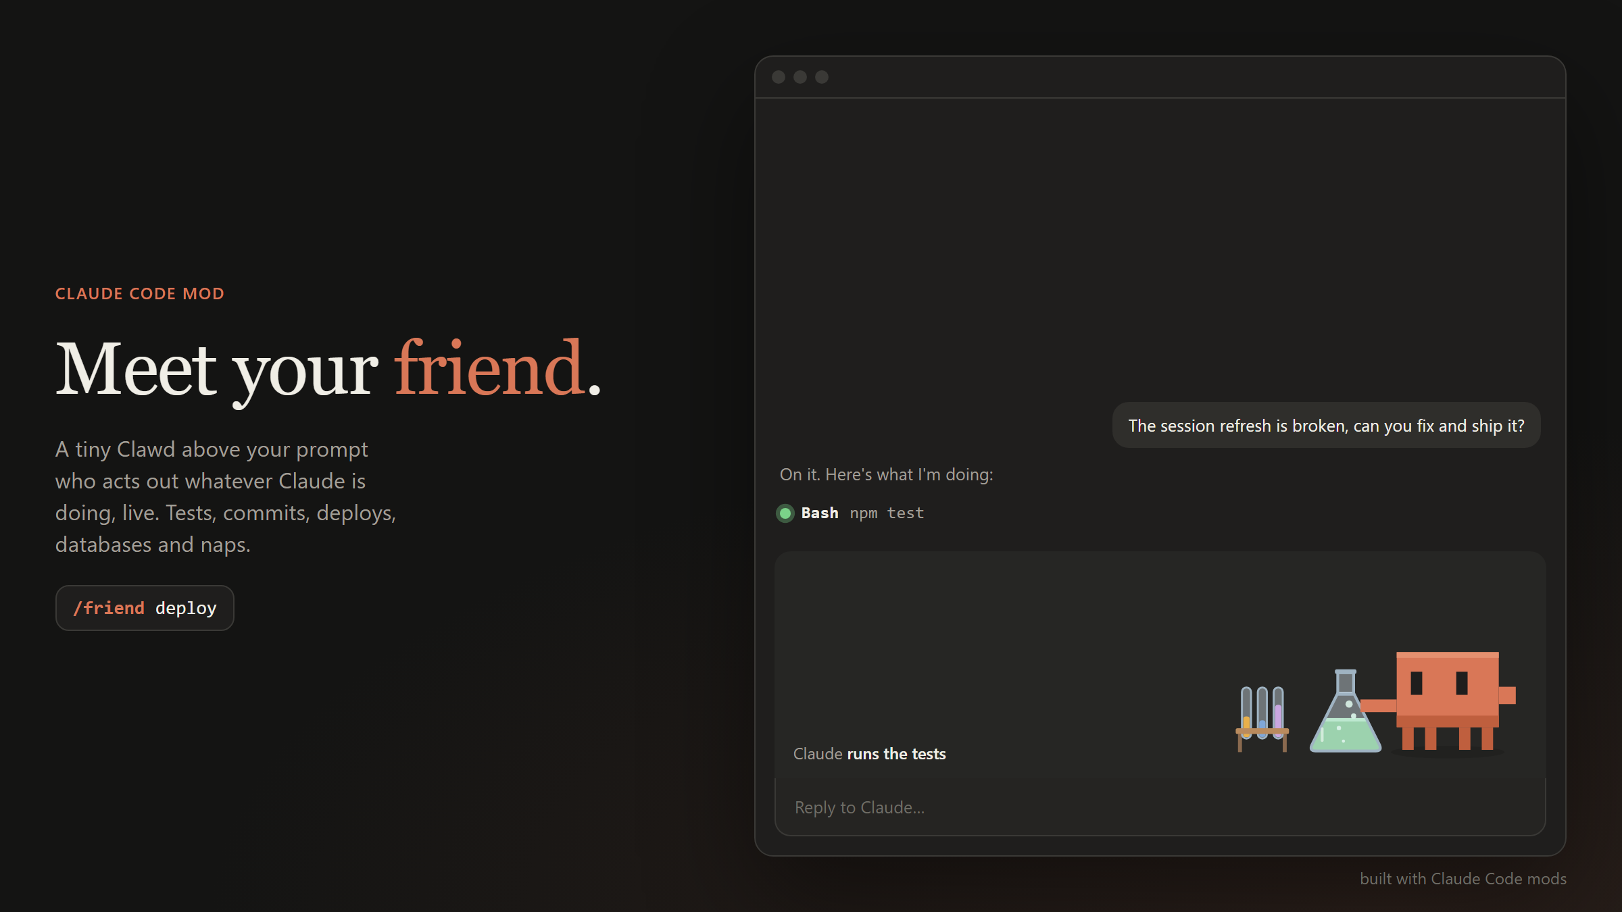Click 'built with Claude Code mods' footer text
The height and width of the screenshot is (912, 1622).
1463,879
